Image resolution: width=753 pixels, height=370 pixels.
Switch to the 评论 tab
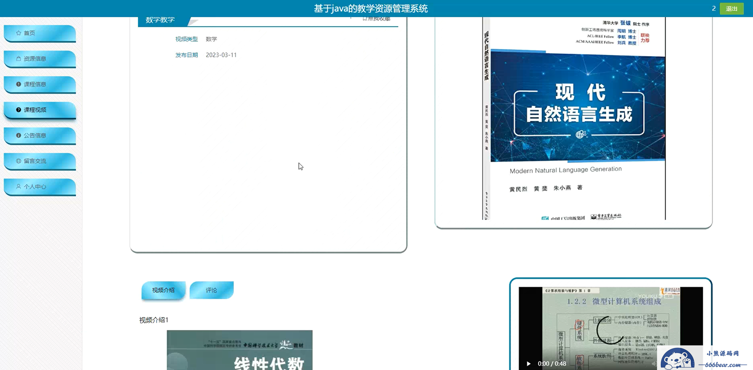click(x=211, y=290)
